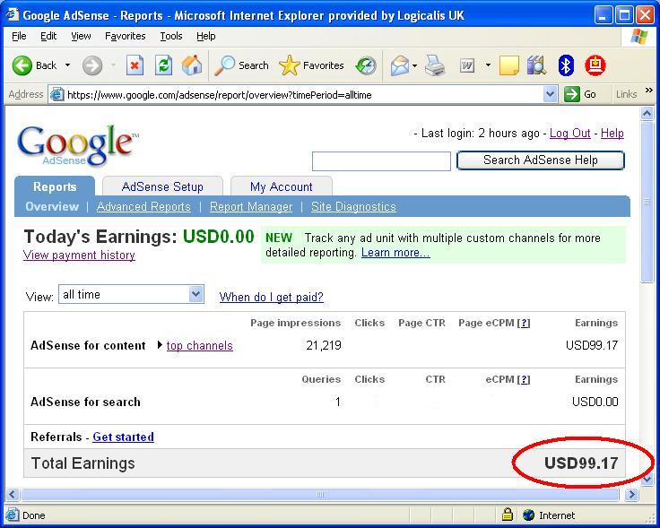Open the Back history dropdown arrow
660x528 pixels.
(67, 65)
